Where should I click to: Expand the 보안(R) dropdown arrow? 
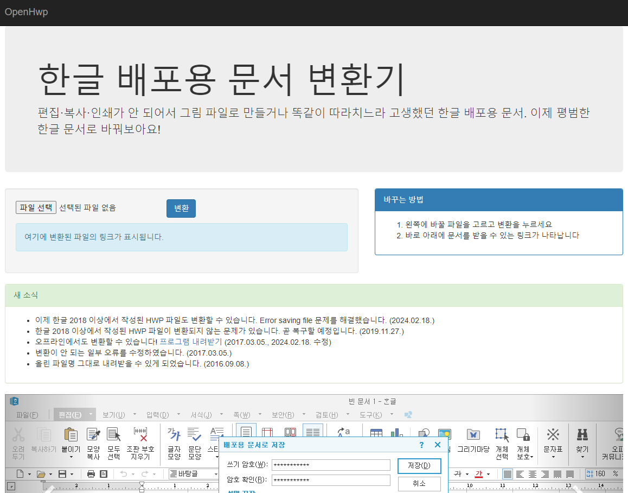pos(304,414)
